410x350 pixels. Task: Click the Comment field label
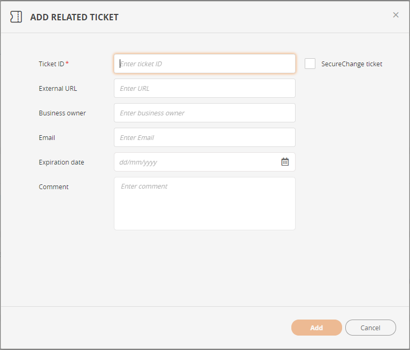tap(53, 187)
